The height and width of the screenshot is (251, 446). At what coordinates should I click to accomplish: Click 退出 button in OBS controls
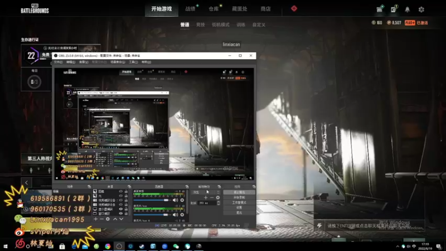pyautogui.click(x=239, y=213)
